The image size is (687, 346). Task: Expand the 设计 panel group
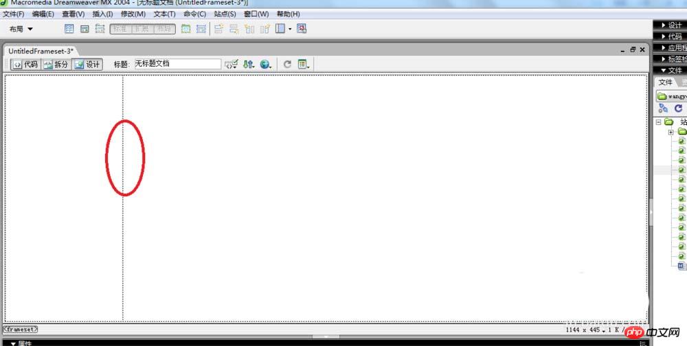670,25
